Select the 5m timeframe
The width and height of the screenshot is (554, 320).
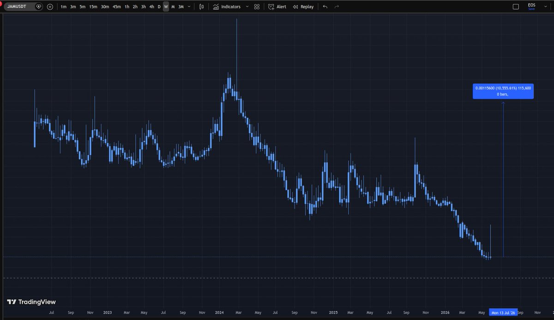coord(82,7)
